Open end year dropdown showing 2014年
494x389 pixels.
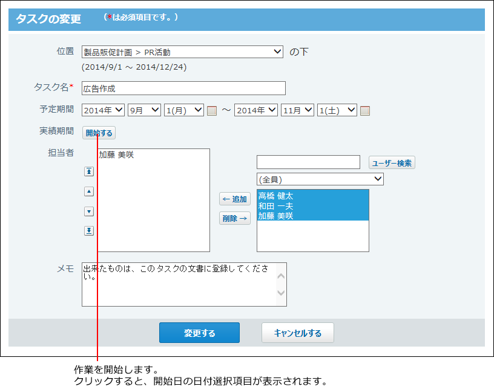coord(256,110)
